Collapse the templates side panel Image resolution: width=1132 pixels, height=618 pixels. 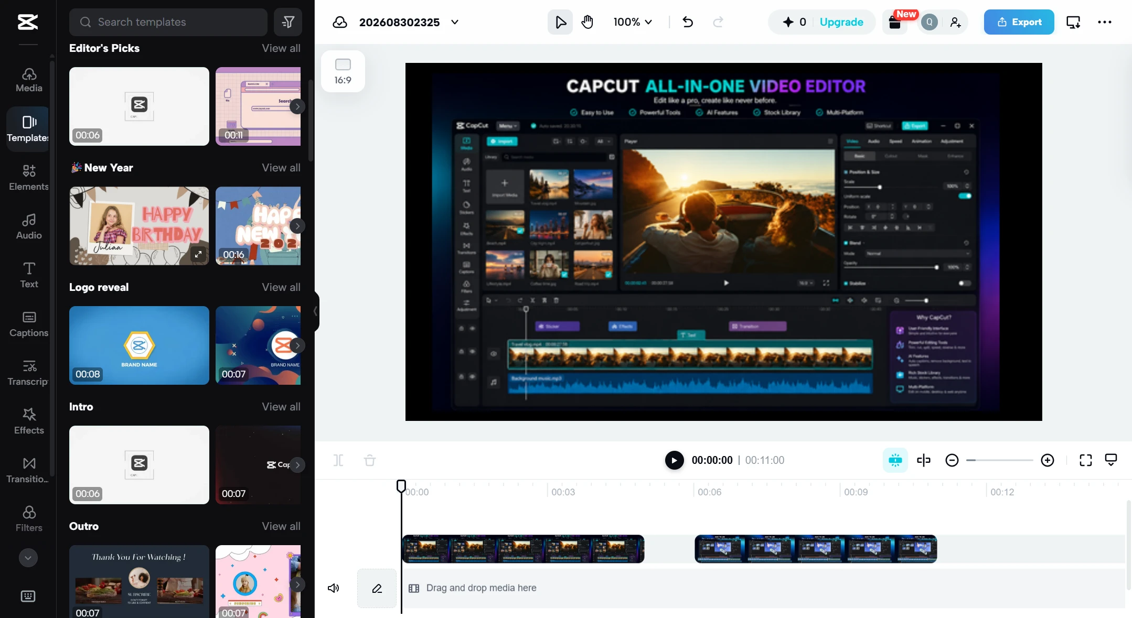(315, 311)
